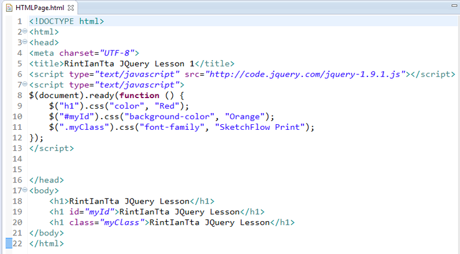Collapse the head fold marker on line 3
The image size is (460, 254).
coord(25,42)
